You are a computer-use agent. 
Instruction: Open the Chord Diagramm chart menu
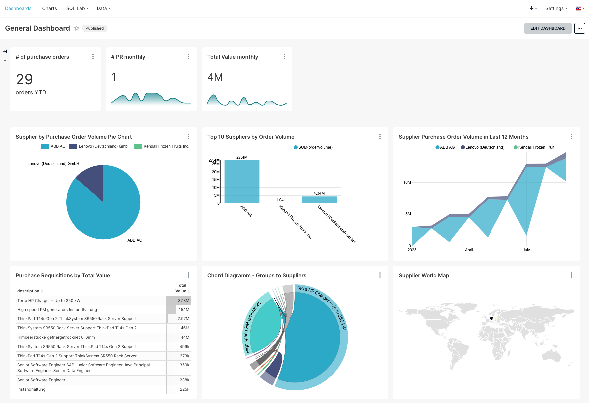click(x=380, y=275)
